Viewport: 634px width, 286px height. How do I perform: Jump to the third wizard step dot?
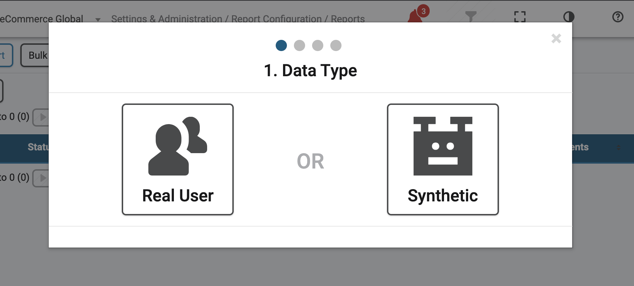tap(318, 45)
